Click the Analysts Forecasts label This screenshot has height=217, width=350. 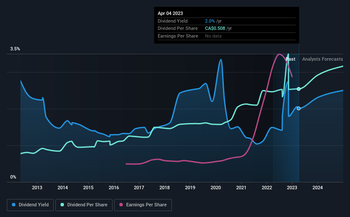[323, 59]
